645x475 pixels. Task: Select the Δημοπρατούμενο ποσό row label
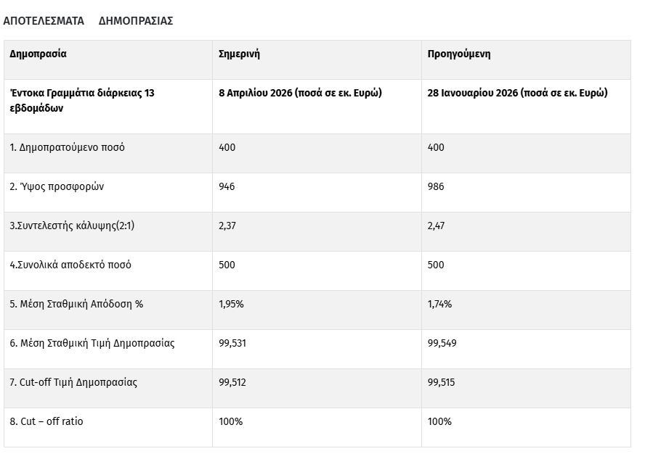pyautogui.click(x=67, y=148)
